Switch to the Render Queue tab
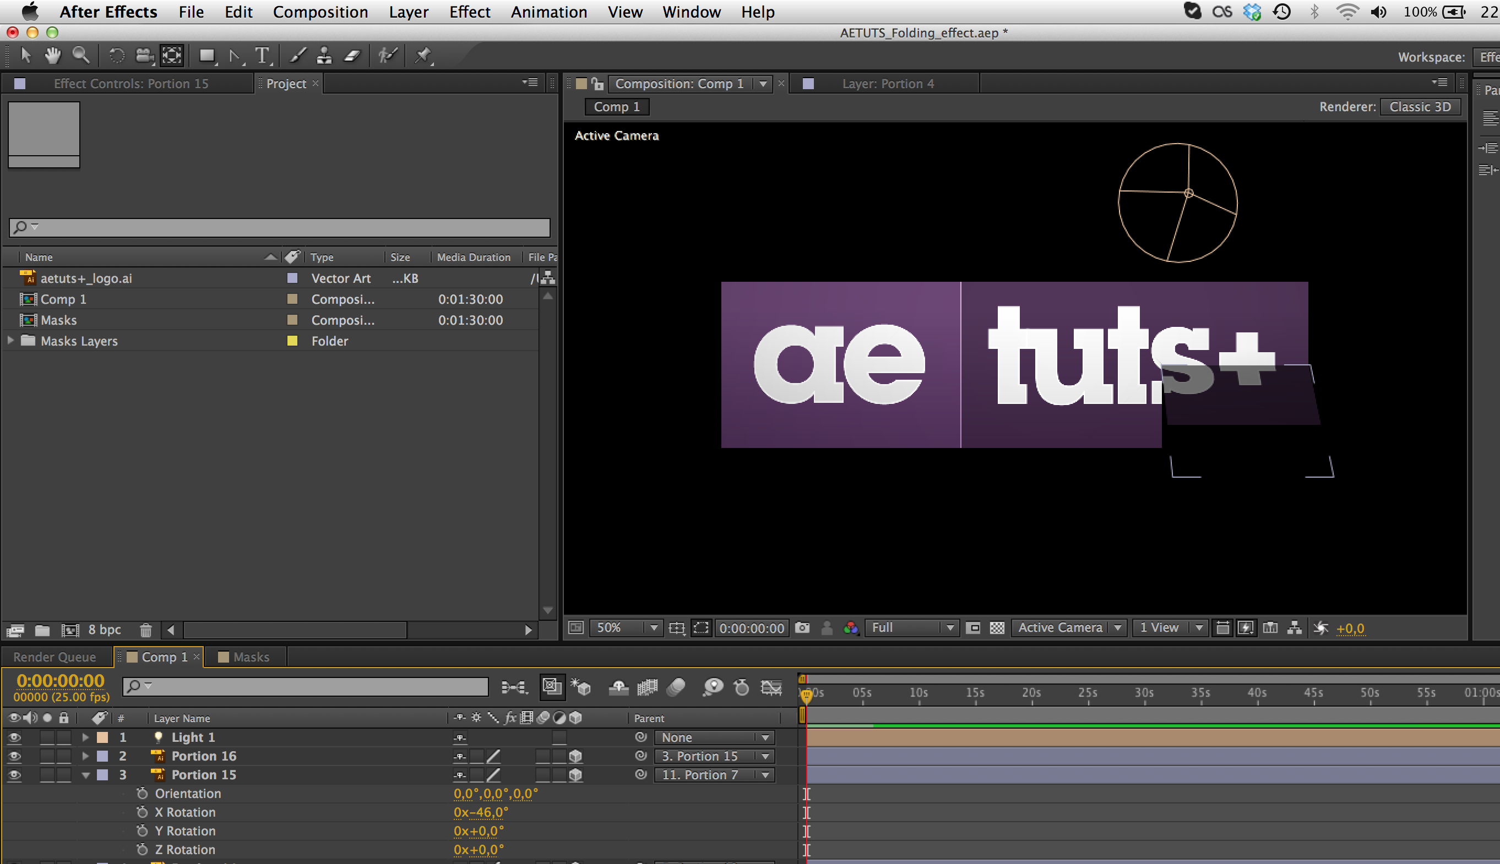1500x864 pixels. (55, 657)
